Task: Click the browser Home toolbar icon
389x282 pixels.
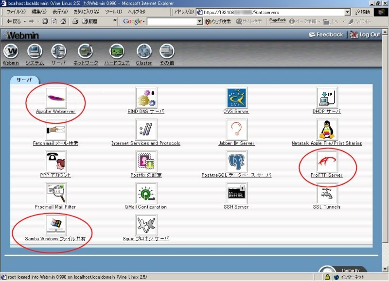Action: pyautogui.click(x=63, y=21)
